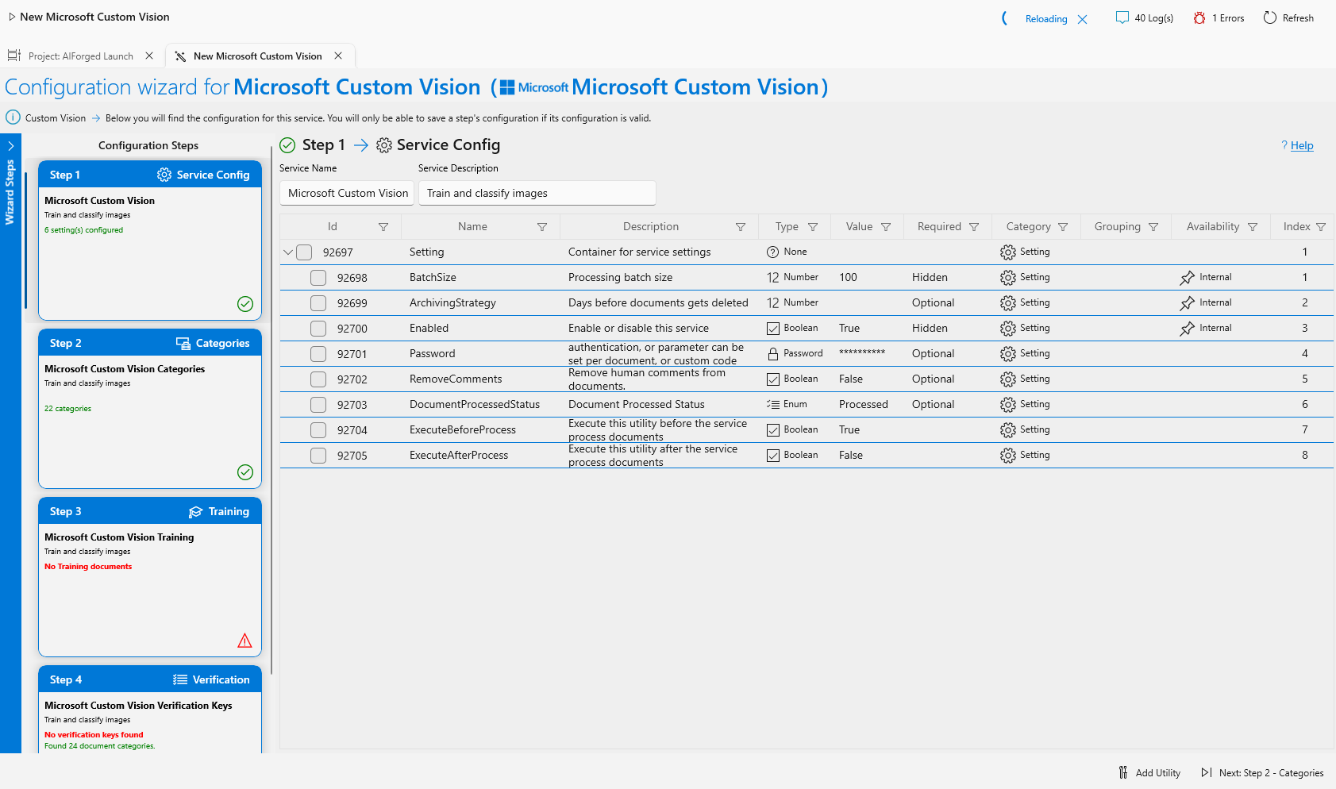Click the pin icon in the Enabled row
Viewport: 1336px width, 789px height.
click(x=1188, y=329)
